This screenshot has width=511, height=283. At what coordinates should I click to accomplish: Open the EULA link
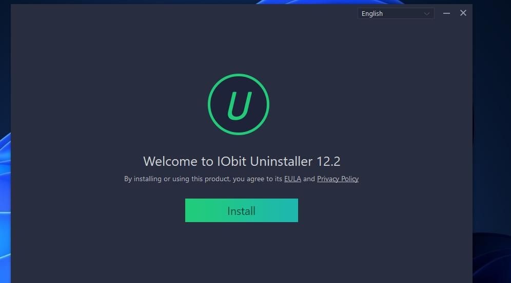pos(292,179)
